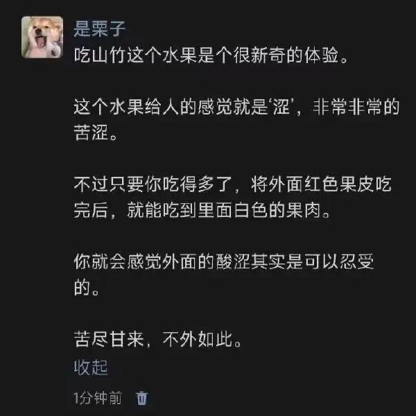Click the closing phrase 不外如此。

[202, 339]
